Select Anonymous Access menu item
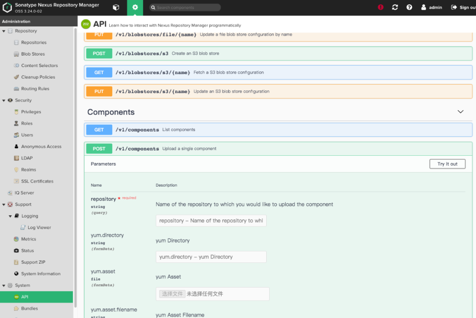The image size is (476, 318). pyautogui.click(x=41, y=146)
